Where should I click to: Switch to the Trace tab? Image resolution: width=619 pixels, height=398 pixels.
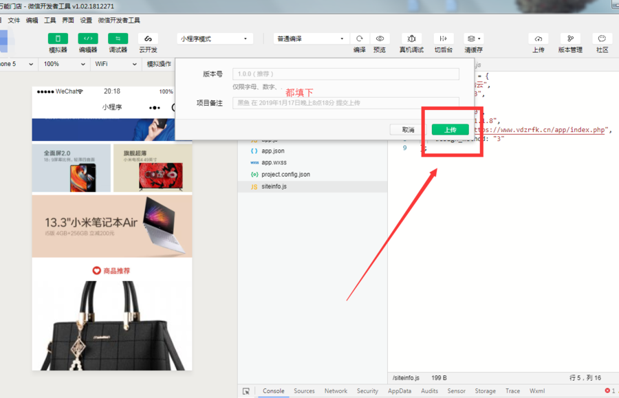[513, 391]
